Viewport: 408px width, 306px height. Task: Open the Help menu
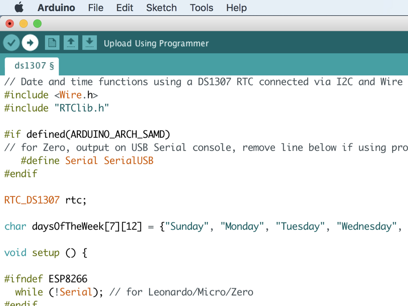[236, 8]
